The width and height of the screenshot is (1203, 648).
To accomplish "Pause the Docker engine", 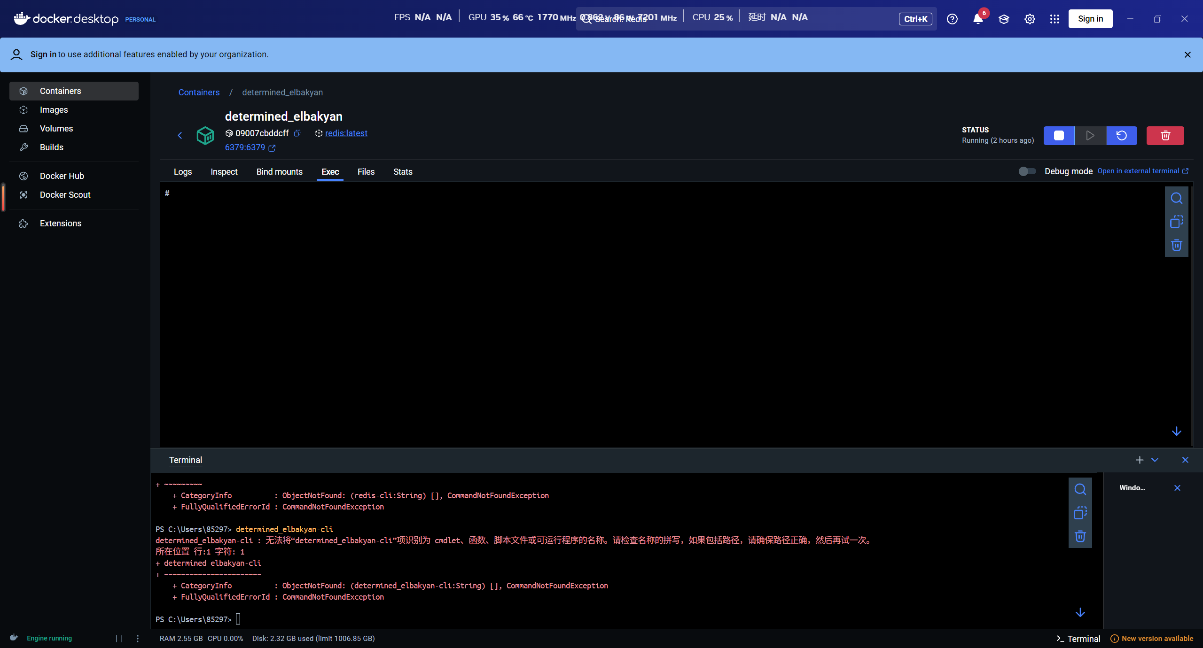I will point(119,638).
